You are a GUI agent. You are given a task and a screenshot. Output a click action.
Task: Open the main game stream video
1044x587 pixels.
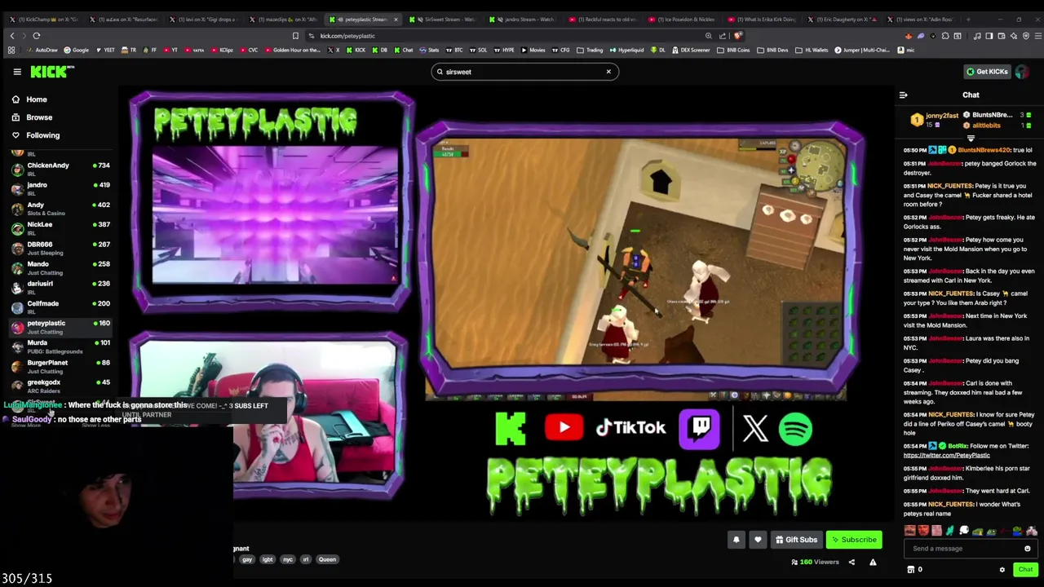[x=639, y=258]
